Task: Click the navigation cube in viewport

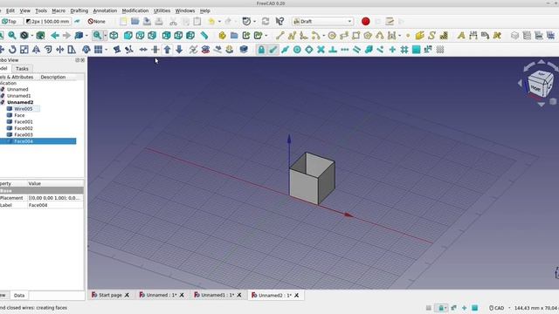Action: [541, 84]
